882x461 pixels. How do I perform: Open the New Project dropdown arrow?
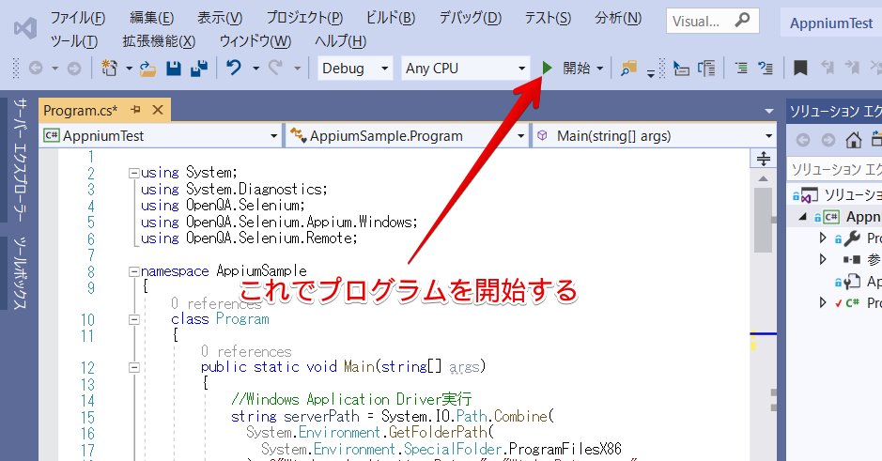coord(129,68)
